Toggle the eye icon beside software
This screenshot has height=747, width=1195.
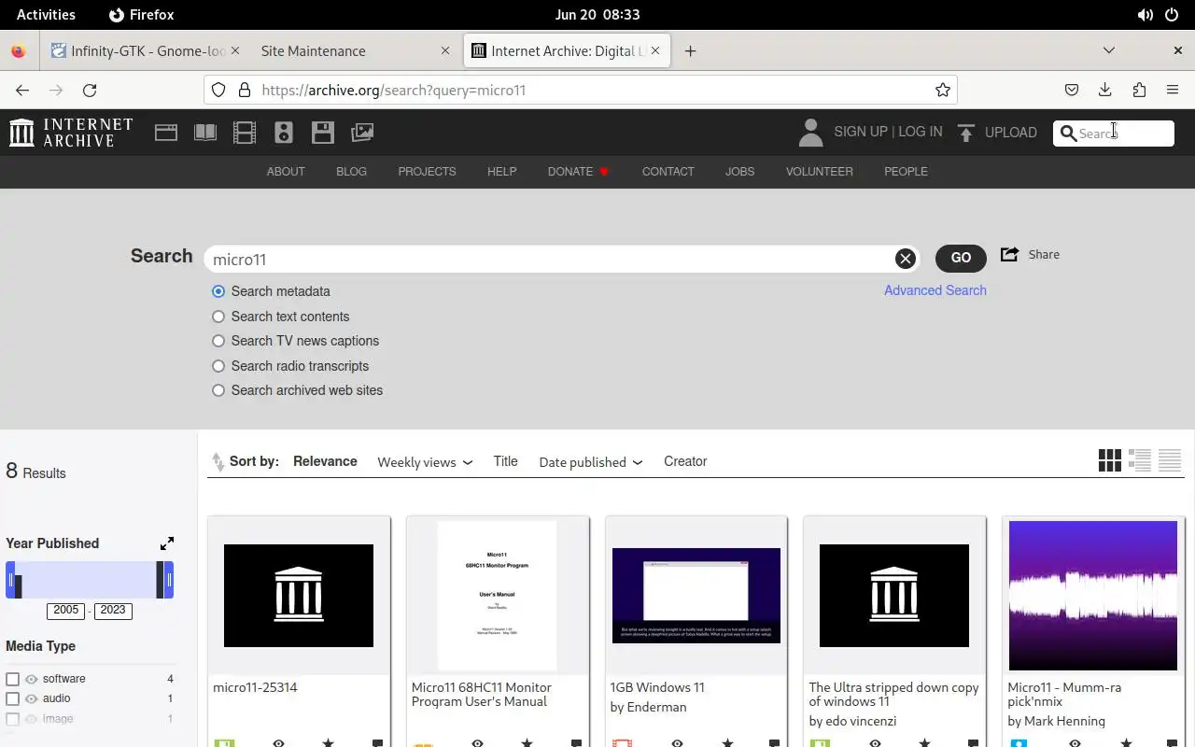32,679
